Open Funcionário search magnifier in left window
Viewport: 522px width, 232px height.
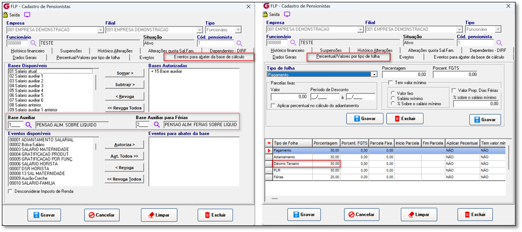33,43
